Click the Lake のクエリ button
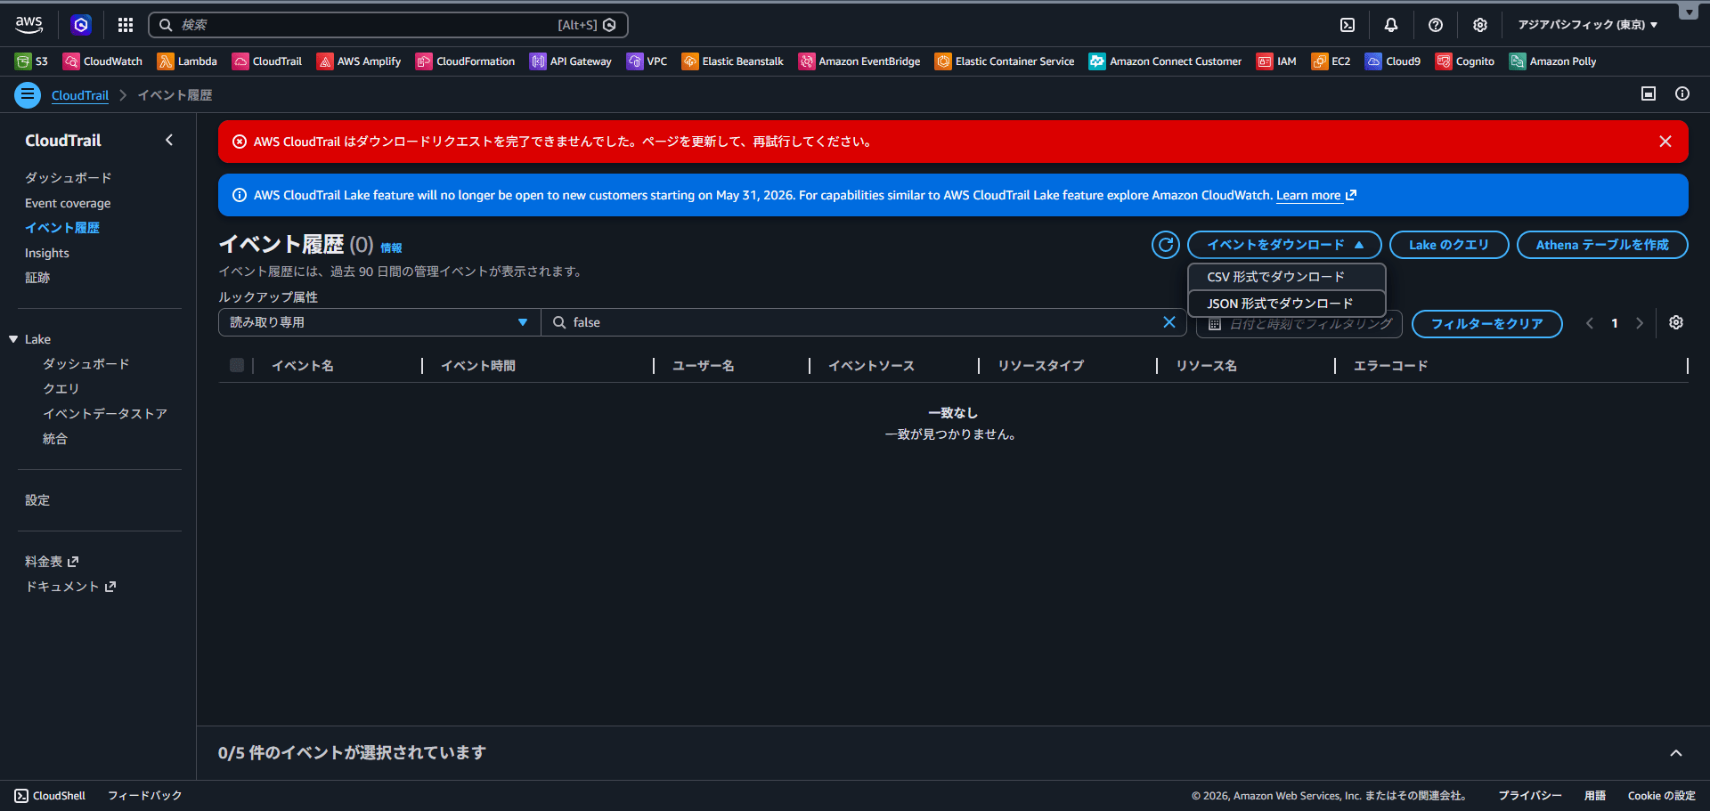Screen dimensions: 1710x811 (x=1449, y=245)
